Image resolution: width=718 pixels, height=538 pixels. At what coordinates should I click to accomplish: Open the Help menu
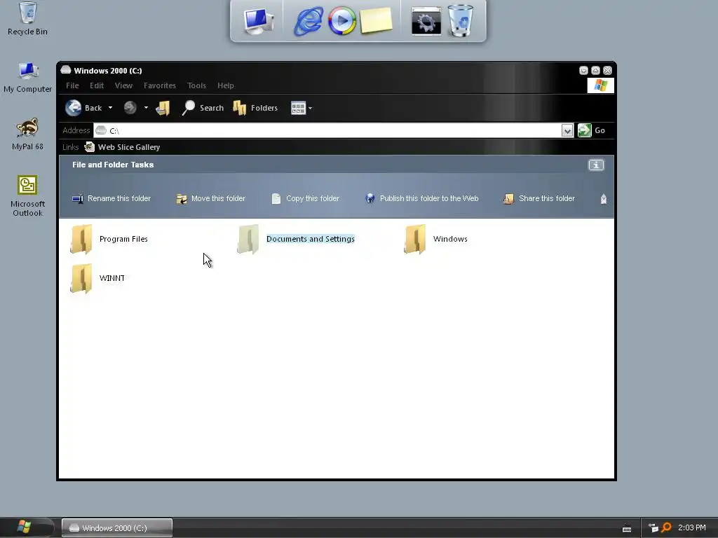pyautogui.click(x=226, y=85)
